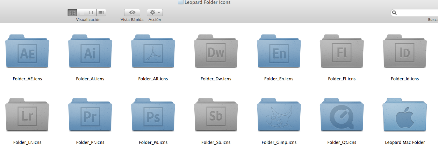Select the Acrobat Reader folder icon
Image resolution: width=438 pixels, height=153 pixels.
coord(153,51)
